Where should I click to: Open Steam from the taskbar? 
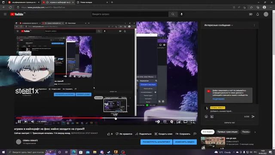click(109, 152)
